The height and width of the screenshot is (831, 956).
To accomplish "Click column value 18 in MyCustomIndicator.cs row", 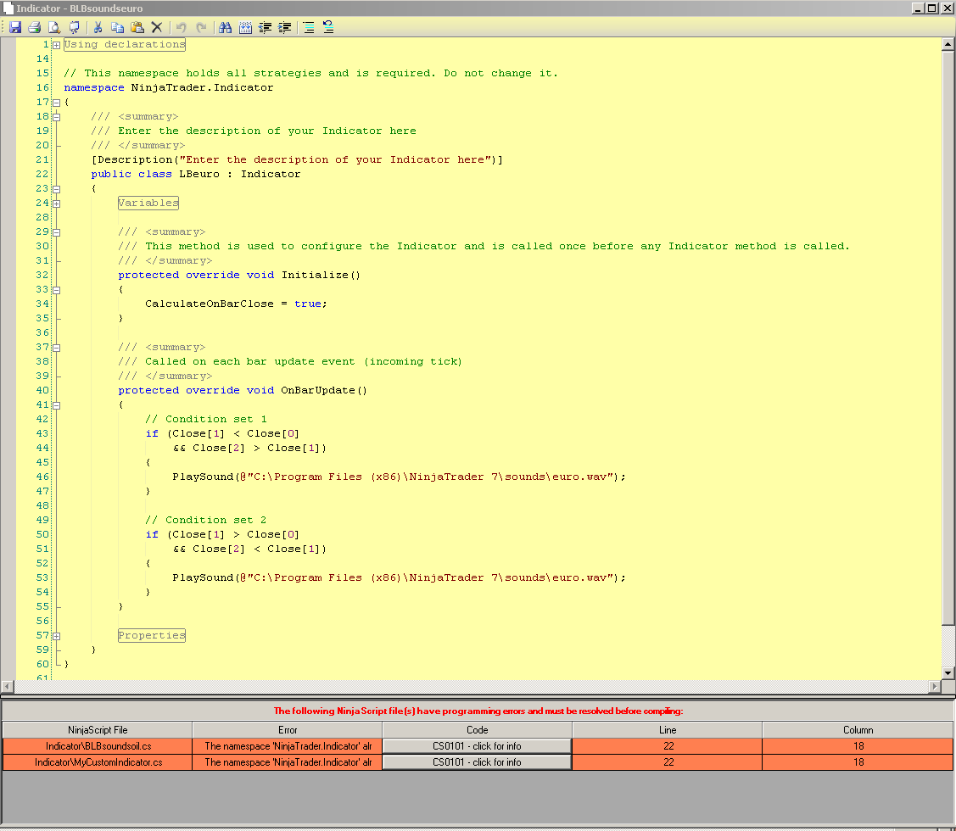I will point(858,762).
